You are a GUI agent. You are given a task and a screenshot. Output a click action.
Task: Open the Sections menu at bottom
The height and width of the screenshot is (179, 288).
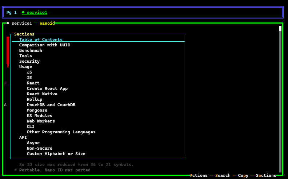coord(266,175)
